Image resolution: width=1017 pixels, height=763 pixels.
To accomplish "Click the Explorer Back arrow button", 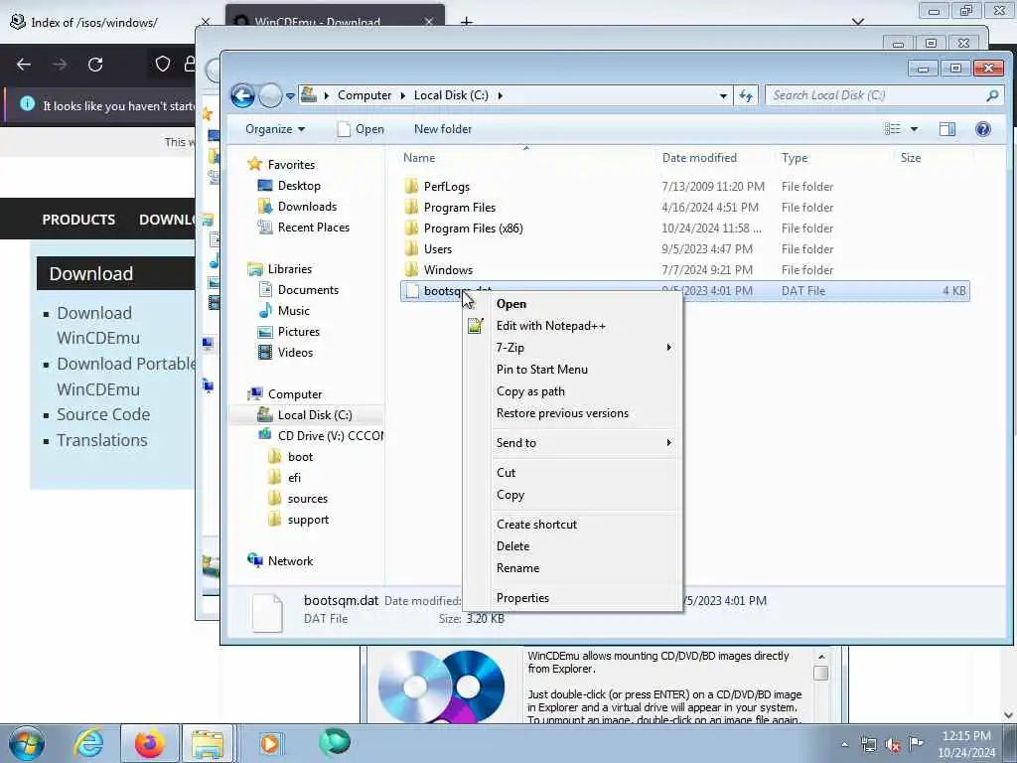I will [x=242, y=96].
